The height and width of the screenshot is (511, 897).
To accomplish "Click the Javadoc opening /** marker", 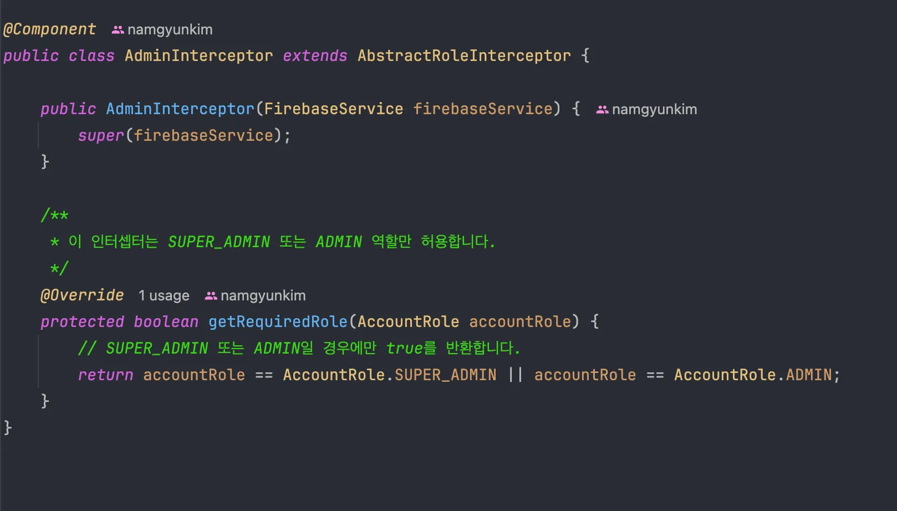I will click(54, 216).
